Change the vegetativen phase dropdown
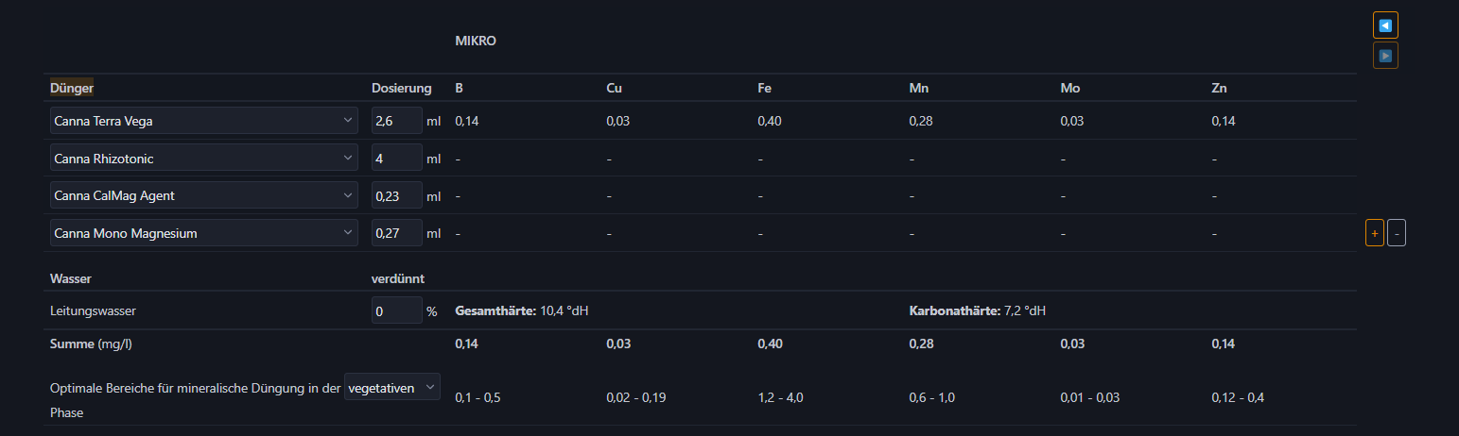1459x436 pixels. [x=392, y=387]
